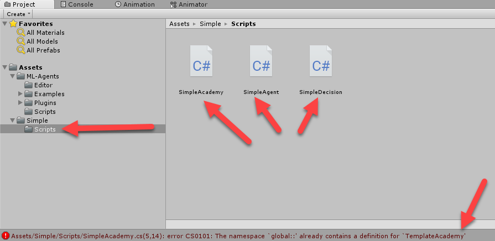Click the red error icon in status bar
This screenshot has height=241, width=495.
[x=6, y=235]
